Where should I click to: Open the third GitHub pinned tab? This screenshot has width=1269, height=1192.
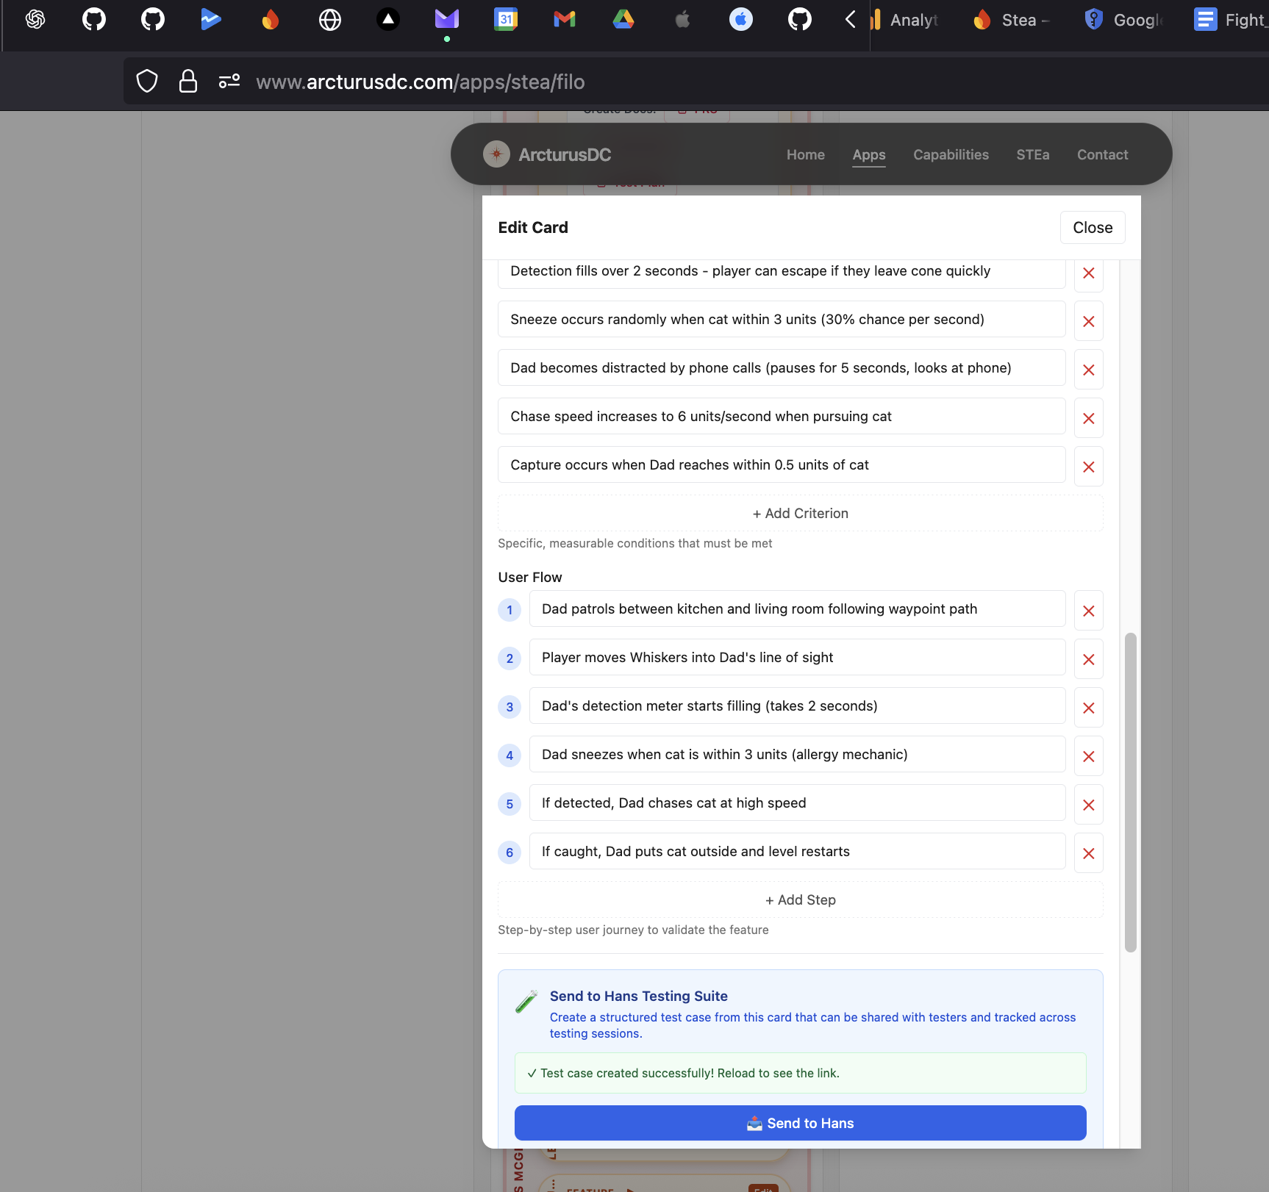pos(800,20)
